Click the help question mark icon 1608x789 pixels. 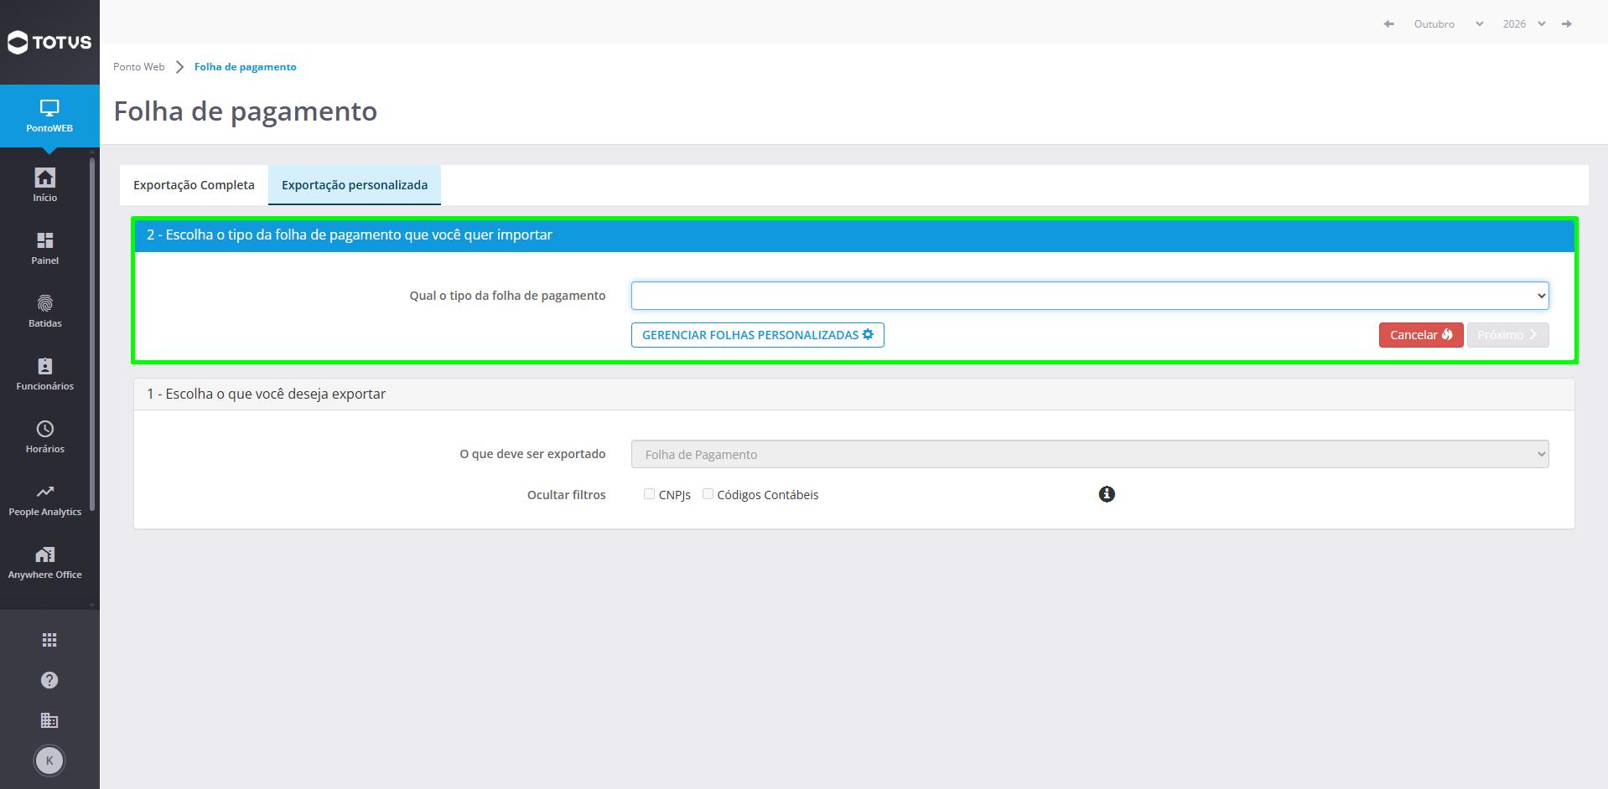(x=49, y=680)
